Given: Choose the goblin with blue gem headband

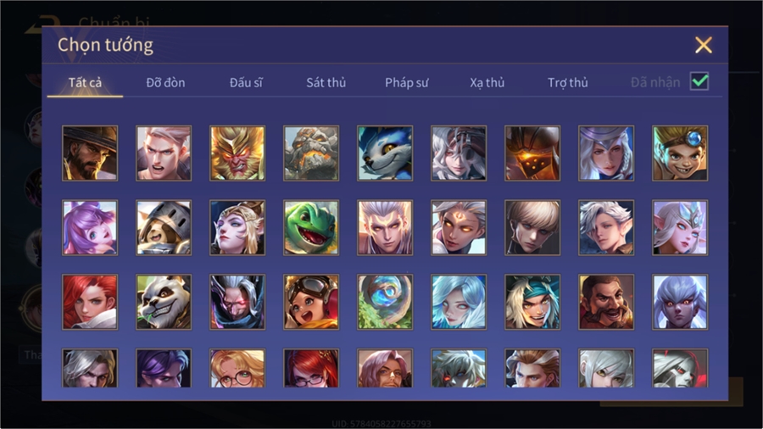Looking at the screenshot, I should pyautogui.click(x=680, y=153).
